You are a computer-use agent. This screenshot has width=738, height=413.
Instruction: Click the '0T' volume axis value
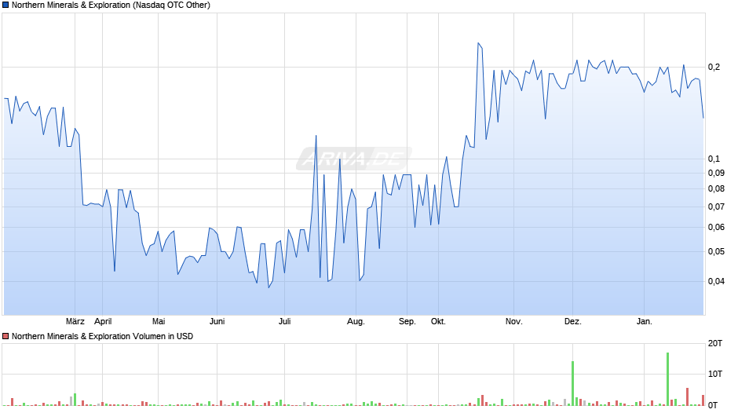click(713, 405)
